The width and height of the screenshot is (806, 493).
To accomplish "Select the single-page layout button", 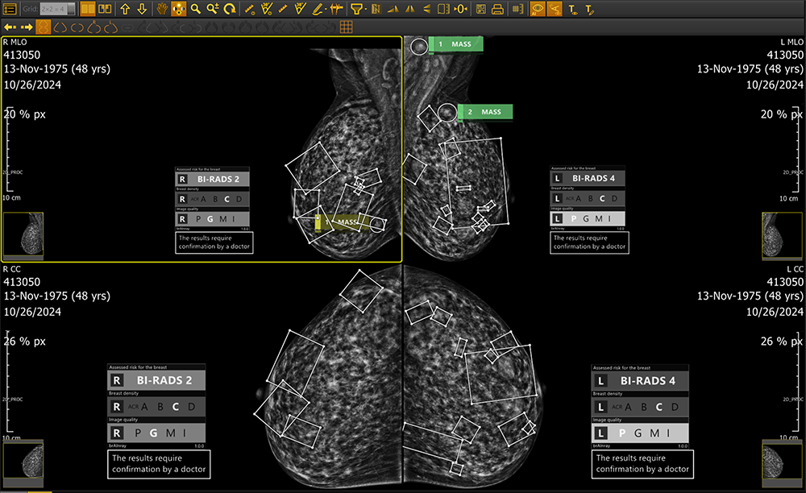I will coord(87,9).
